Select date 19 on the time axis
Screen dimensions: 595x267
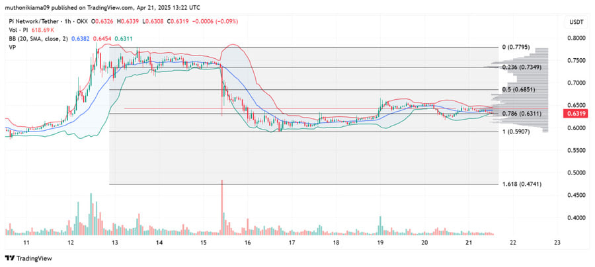click(380, 243)
